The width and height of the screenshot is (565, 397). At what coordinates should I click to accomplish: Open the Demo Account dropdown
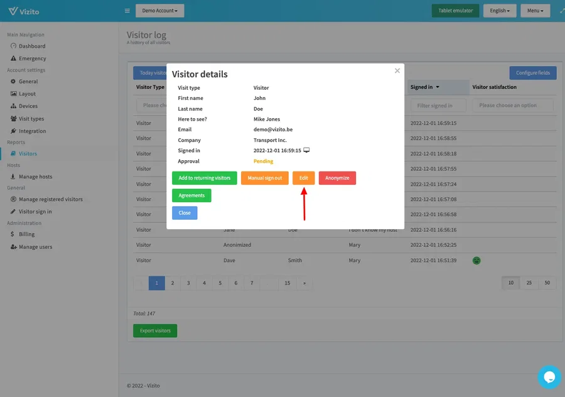[159, 10]
